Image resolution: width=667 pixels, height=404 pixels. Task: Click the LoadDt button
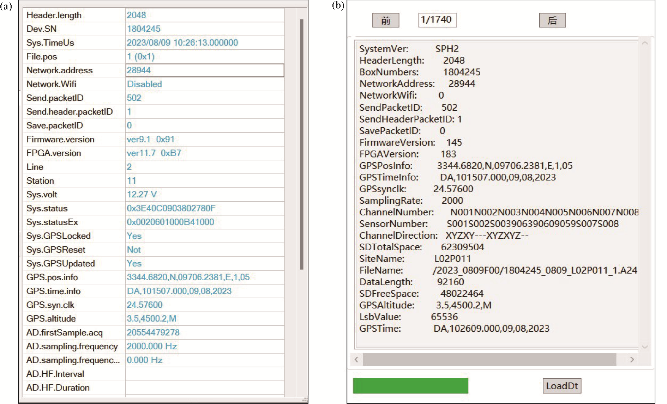coord(561,386)
